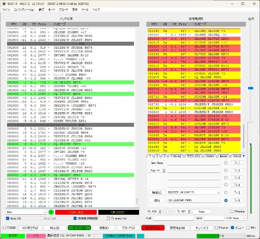Screen dimensions: 260x239
Task: Click the green Monitor button
Action: [x=79, y=228]
